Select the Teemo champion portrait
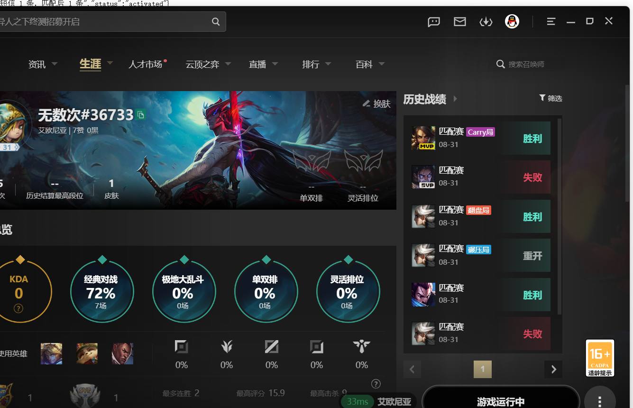This screenshot has width=633, height=408. pos(87,353)
